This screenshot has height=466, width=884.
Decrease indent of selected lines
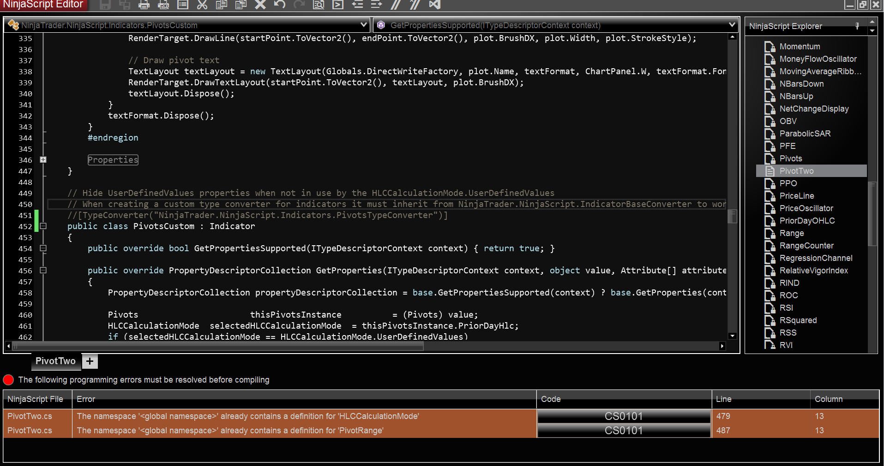[x=357, y=5]
